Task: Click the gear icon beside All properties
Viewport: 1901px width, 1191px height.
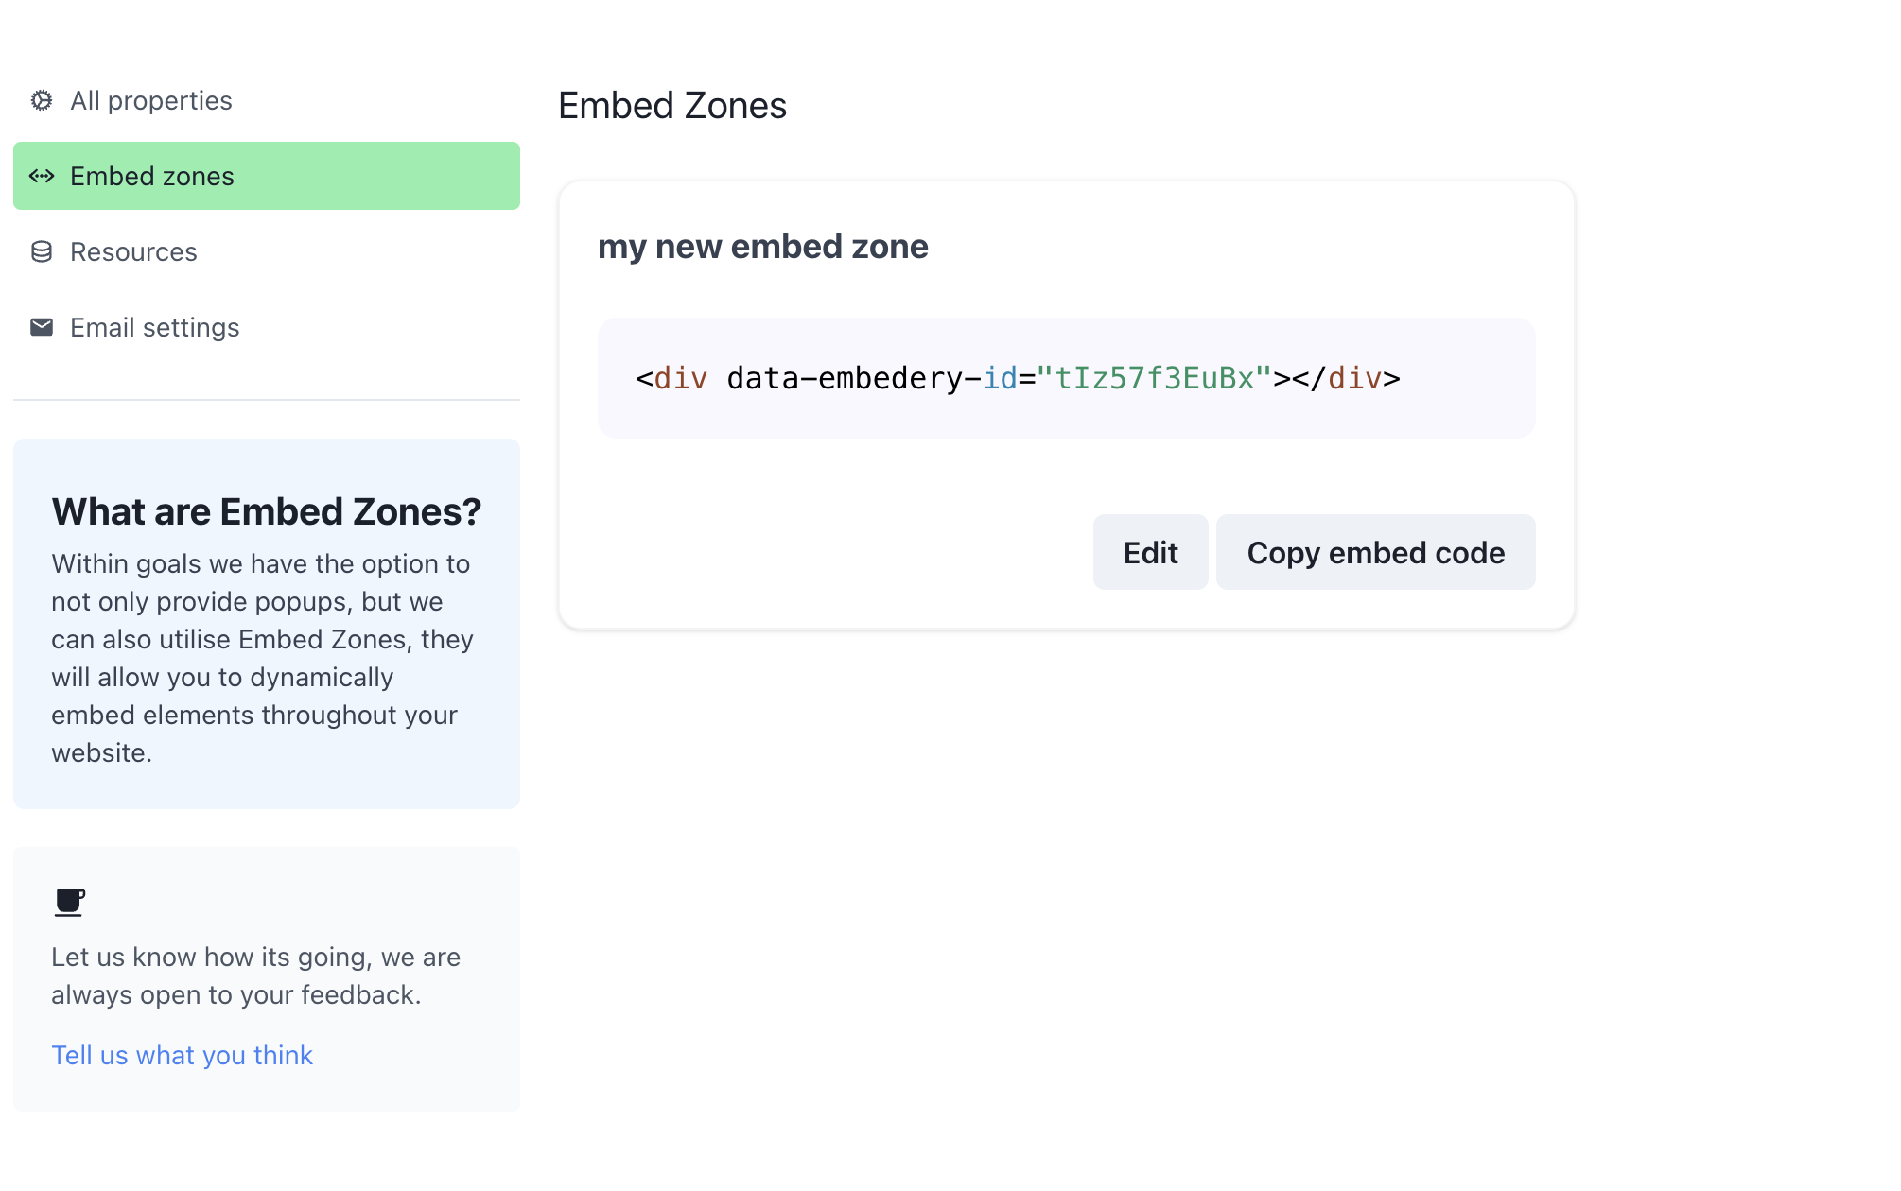Action: [42, 100]
